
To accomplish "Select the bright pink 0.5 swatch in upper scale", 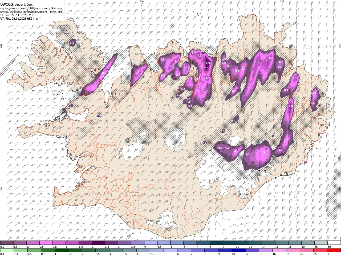I will [46, 243].
